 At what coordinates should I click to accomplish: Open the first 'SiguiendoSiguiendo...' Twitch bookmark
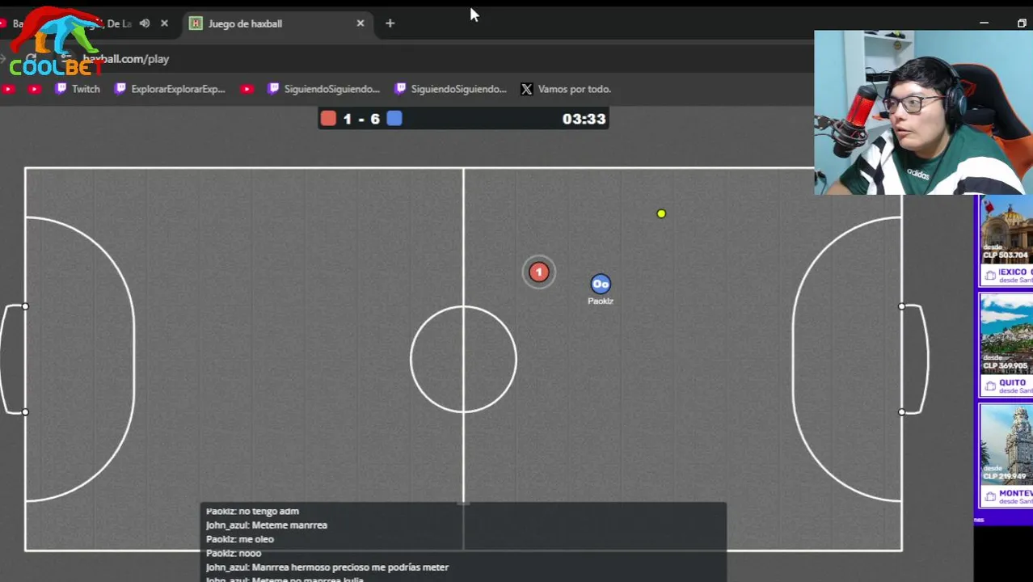click(x=323, y=89)
